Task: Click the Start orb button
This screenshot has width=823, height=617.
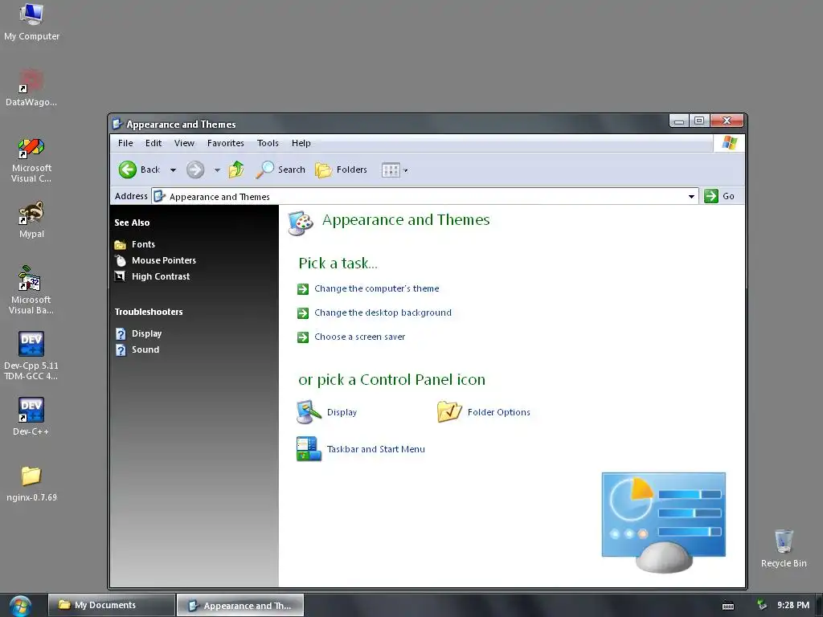Action: pos(20,606)
